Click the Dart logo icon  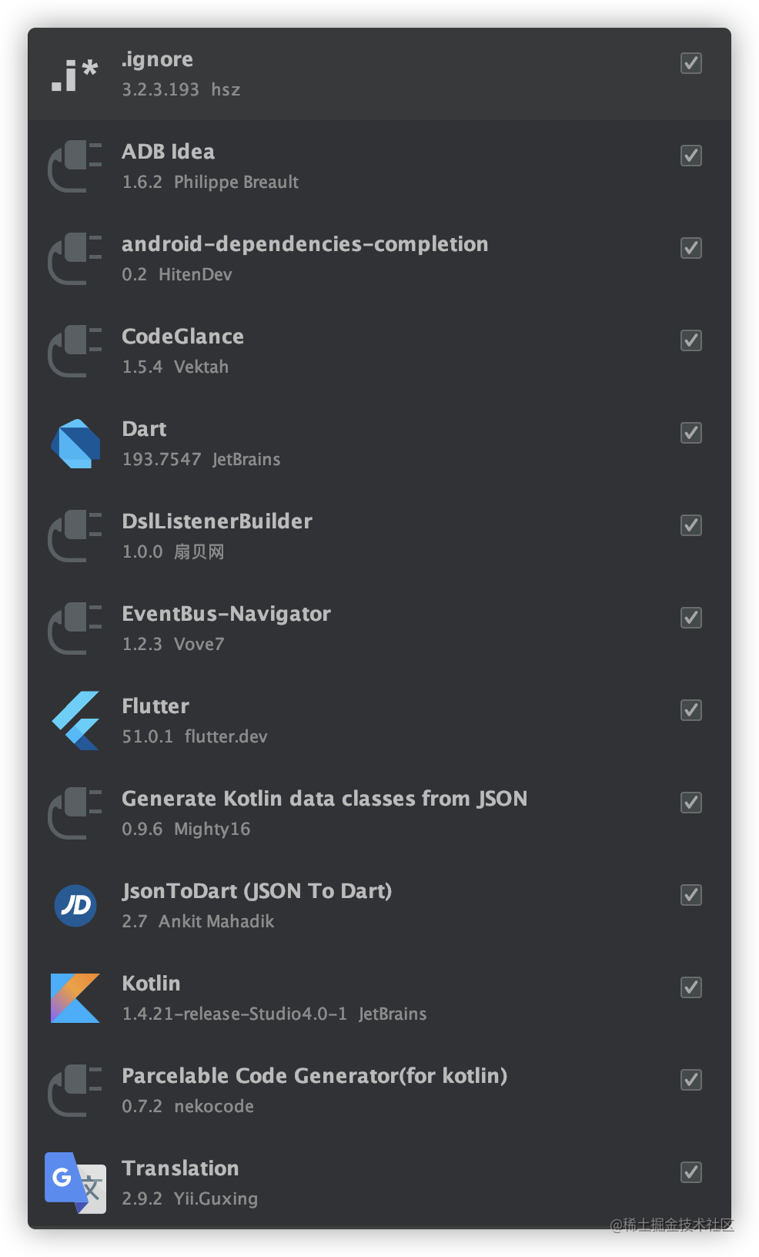click(75, 444)
